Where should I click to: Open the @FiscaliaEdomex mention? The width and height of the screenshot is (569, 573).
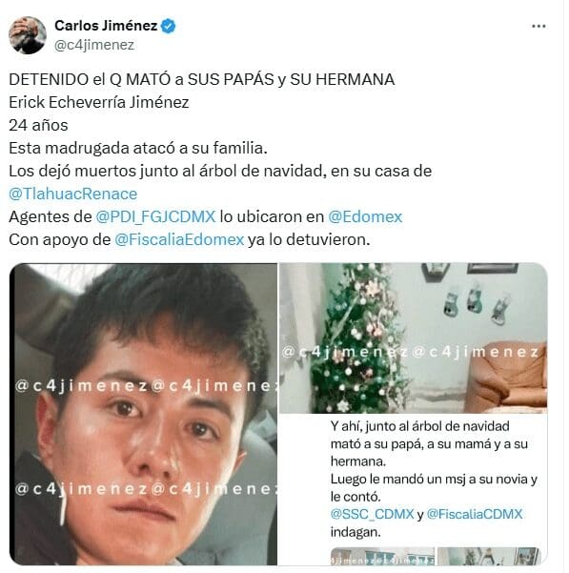coord(179,239)
